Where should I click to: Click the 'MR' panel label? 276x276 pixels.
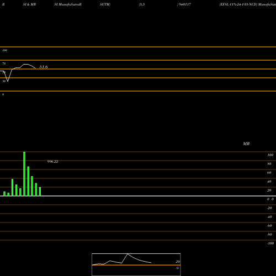coord(246,144)
